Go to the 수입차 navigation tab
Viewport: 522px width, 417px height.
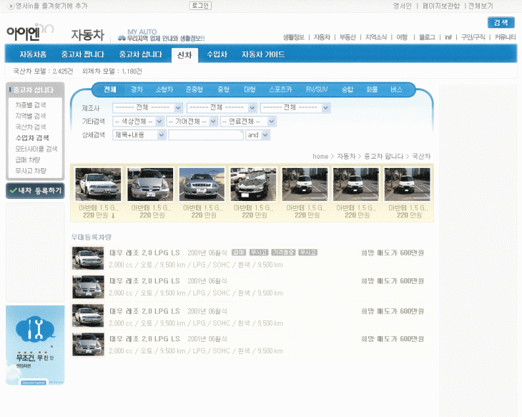point(217,54)
